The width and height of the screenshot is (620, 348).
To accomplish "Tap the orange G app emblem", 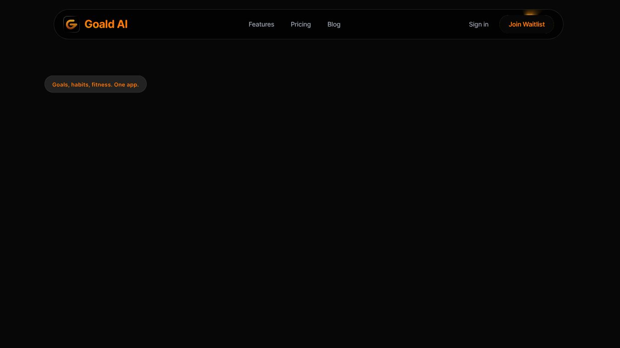I will [x=72, y=24].
